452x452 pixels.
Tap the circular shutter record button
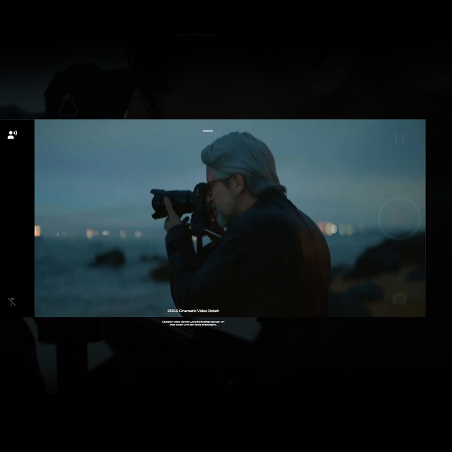(x=399, y=218)
